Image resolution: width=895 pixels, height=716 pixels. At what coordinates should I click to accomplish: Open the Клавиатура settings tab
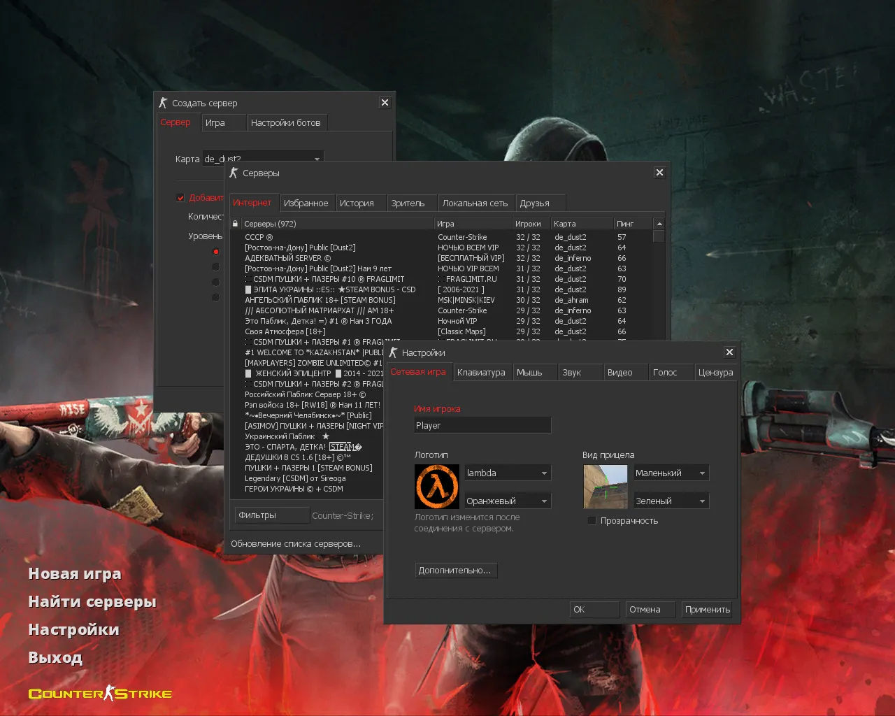(x=482, y=372)
